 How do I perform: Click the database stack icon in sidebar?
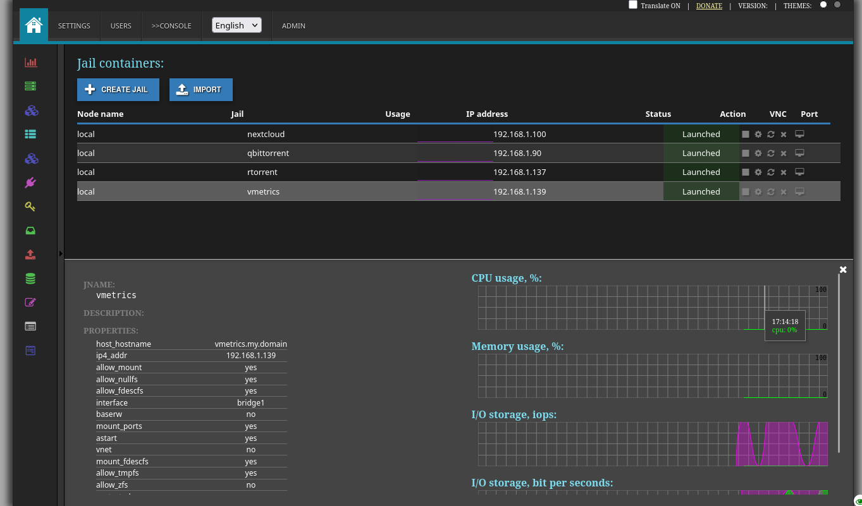coord(30,278)
